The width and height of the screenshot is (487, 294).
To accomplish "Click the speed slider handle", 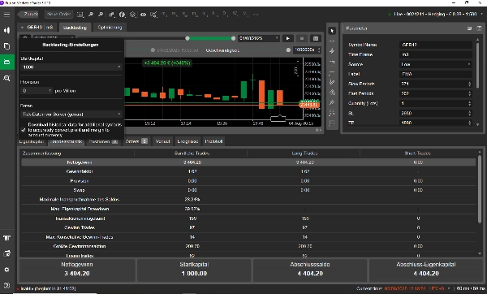I will pos(288,50).
